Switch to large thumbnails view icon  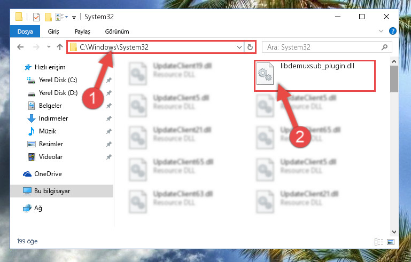click(x=391, y=242)
